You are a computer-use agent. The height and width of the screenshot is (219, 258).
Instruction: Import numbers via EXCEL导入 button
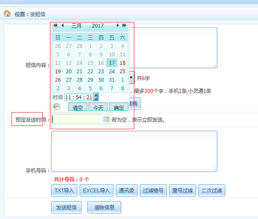pyautogui.click(x=96, y=191)
